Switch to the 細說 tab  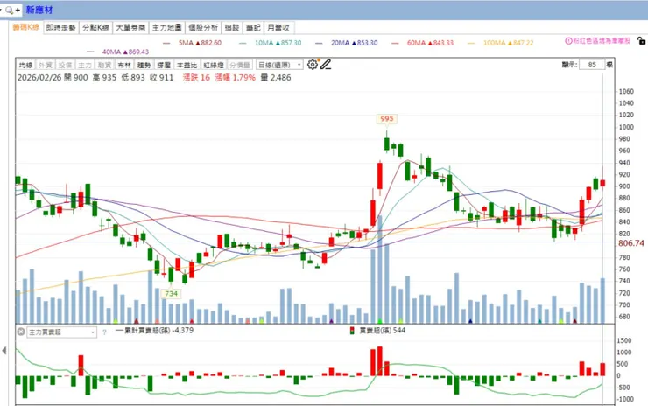tap(232, 28)
